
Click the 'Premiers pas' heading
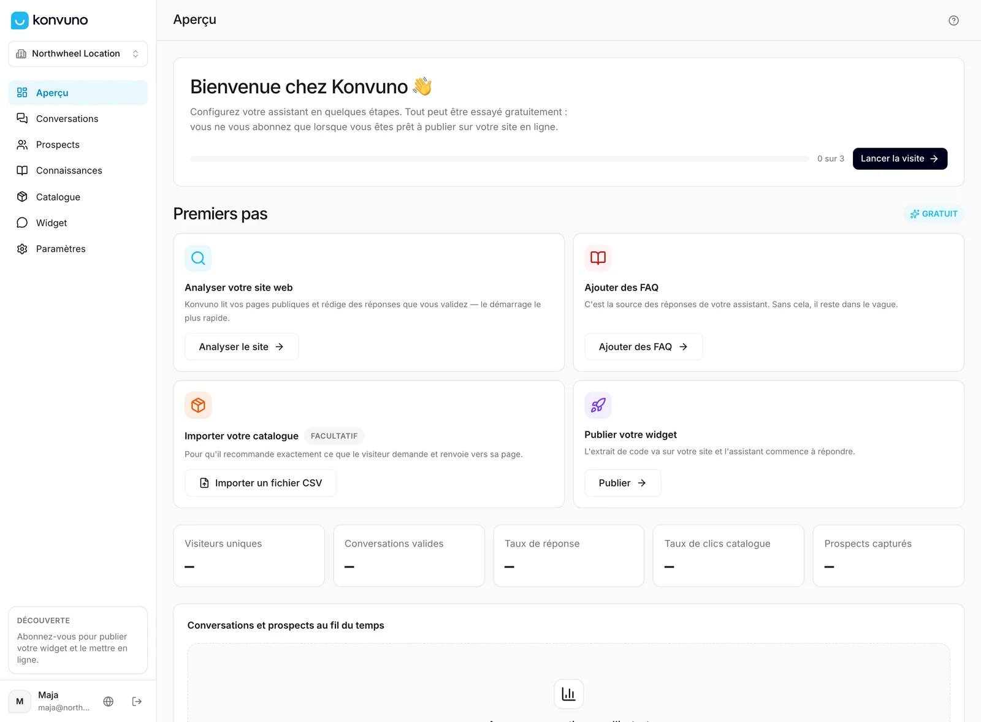pyautogui.click(x=220, y=214)
